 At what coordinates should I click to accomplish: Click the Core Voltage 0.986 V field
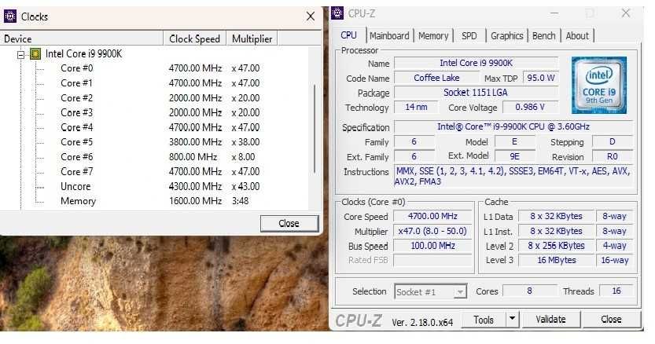pos(530,108)
